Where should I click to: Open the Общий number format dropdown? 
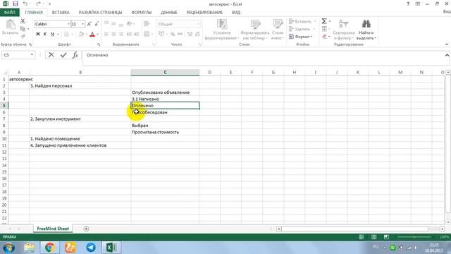tap(199, 24)
